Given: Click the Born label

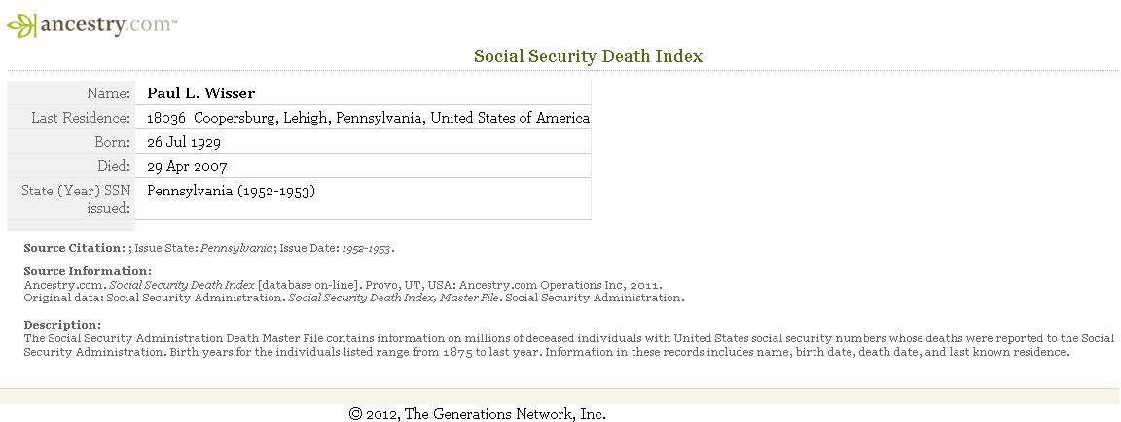Looking at the screenshot, I should pos(113,142).
